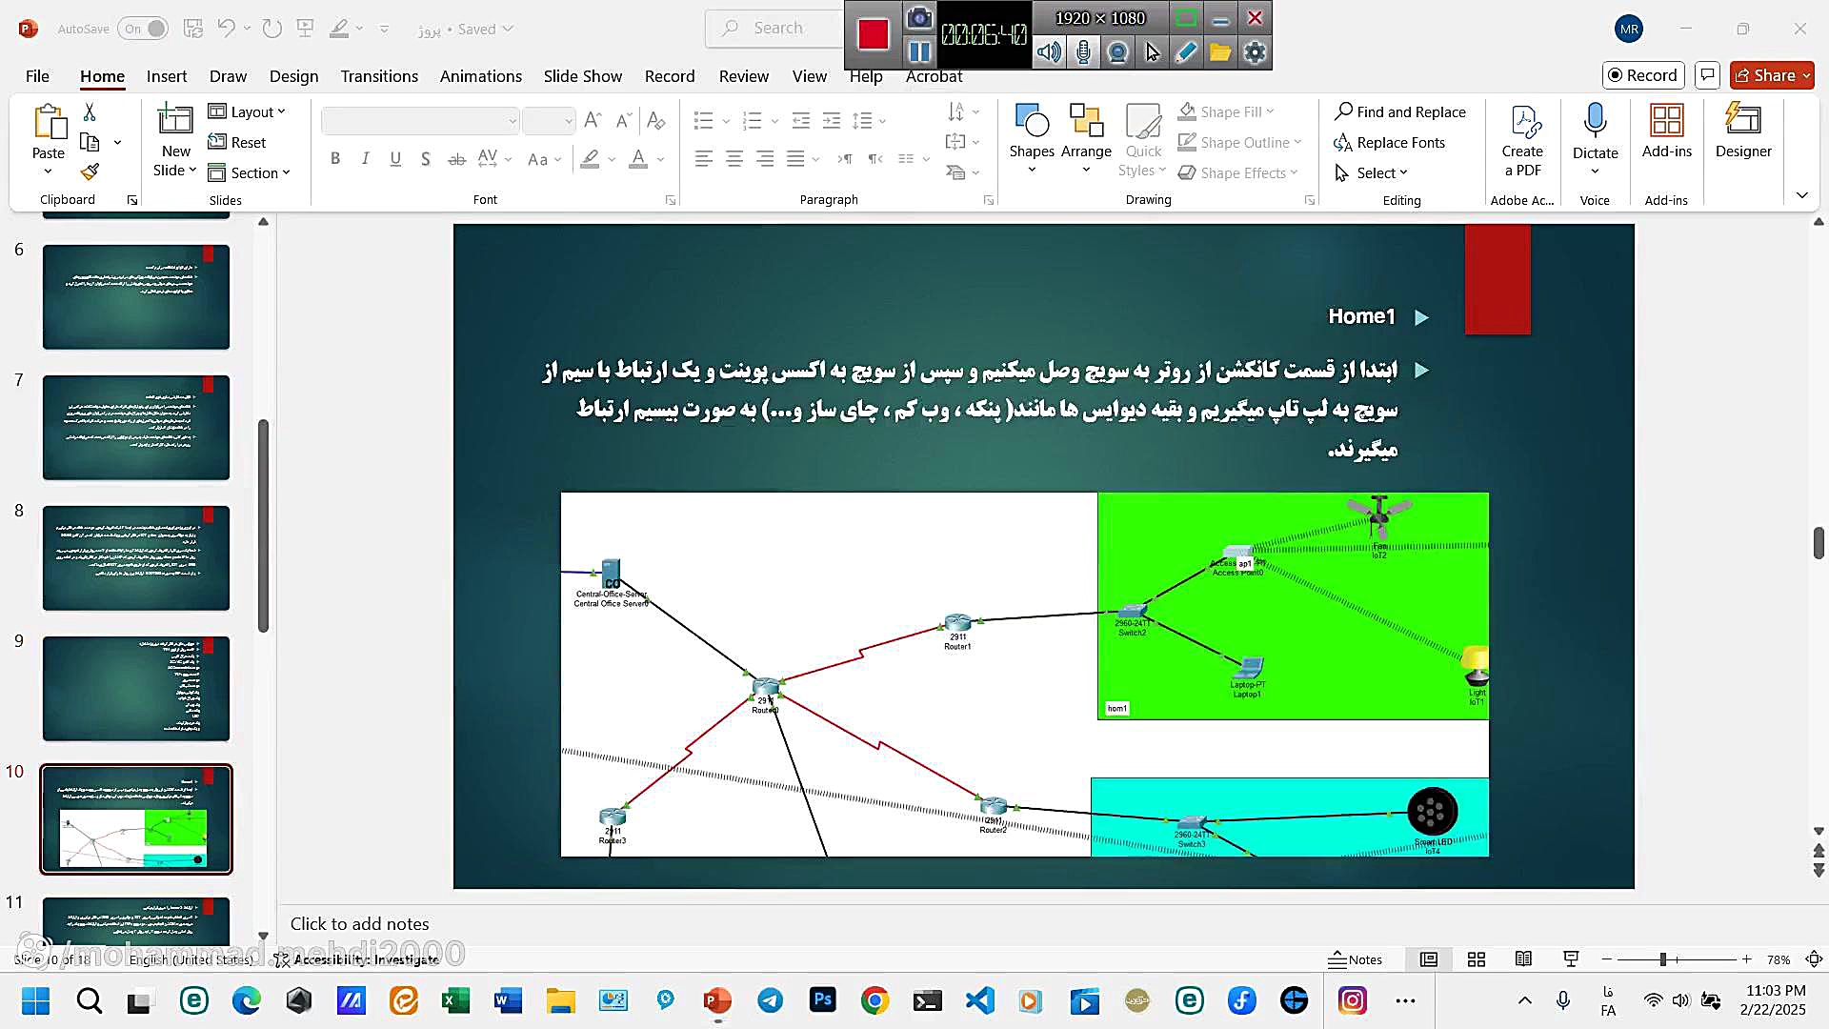Image resolution: width=1829 pixels, height=1029 pixels.
Task: Start Slide Show from status bar
Action: tap(1571, 959)
